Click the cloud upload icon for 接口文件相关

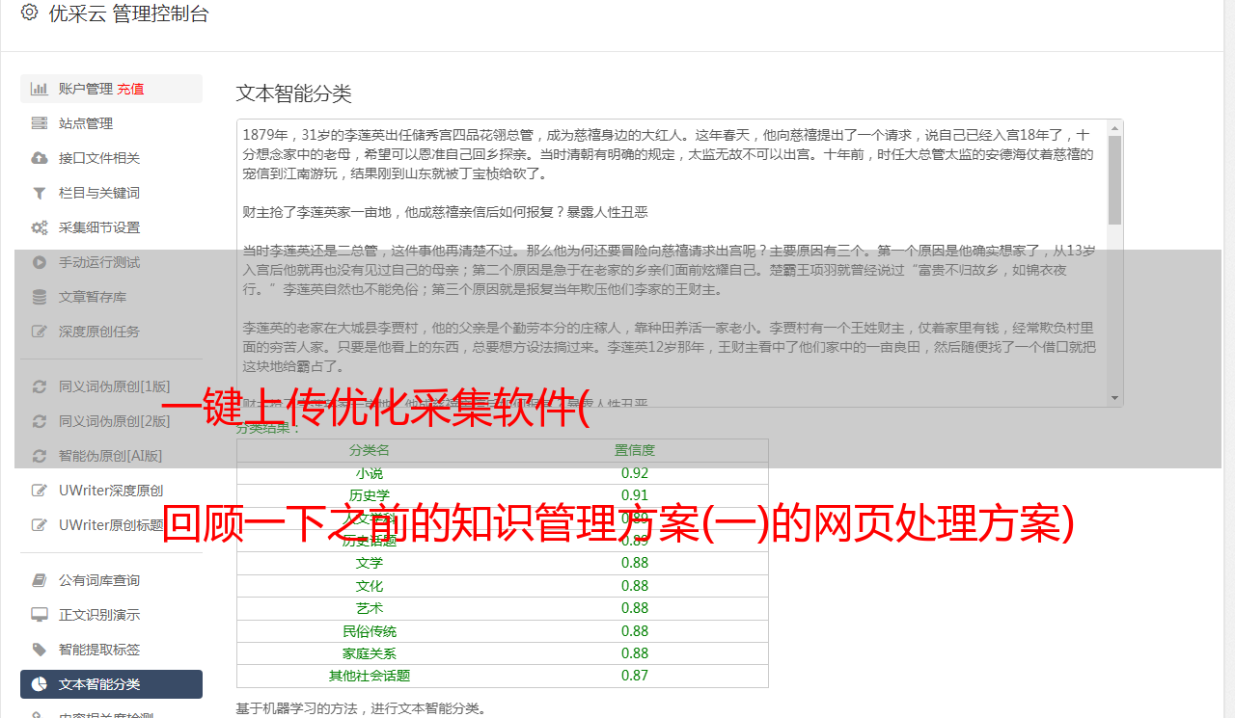coord(40,158)
